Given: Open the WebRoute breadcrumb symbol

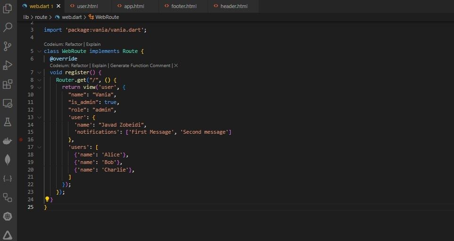Looking at the screenshot, I should pyautogui.click(x=107, y=17).
